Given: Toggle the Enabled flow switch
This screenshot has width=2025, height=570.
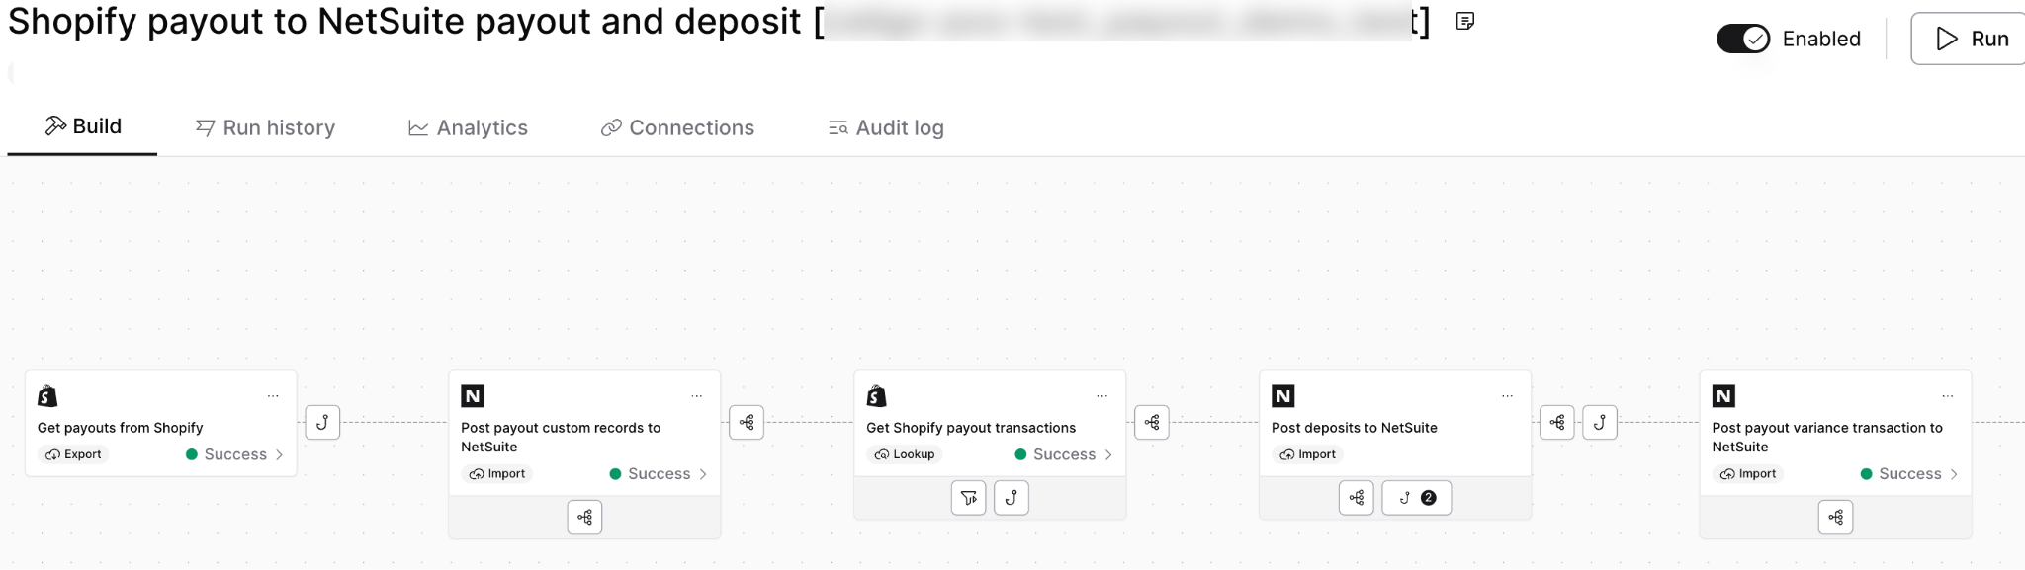Looking at the screenshot, I should click(1743, 39).
